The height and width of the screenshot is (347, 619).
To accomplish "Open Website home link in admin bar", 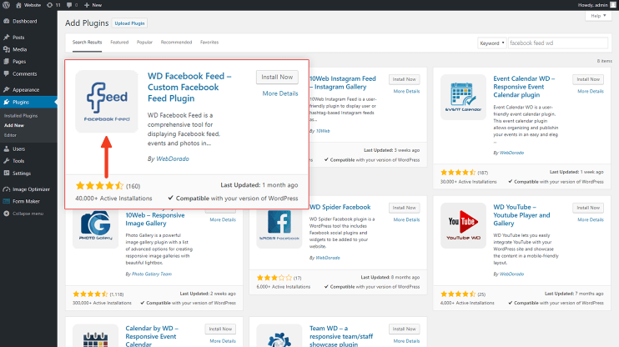I will tap(28, 5).
